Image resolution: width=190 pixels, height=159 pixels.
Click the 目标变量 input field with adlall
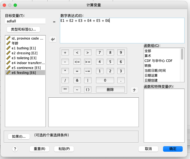point(25,21)
